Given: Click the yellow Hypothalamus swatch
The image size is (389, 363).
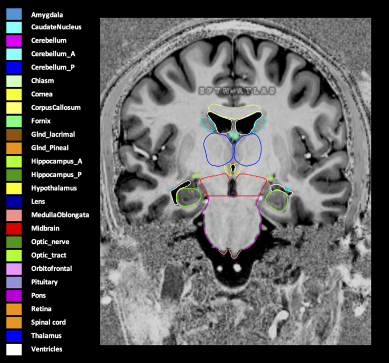Looking at the screenshot, I should pyautogui.click(x=14, y=188).
